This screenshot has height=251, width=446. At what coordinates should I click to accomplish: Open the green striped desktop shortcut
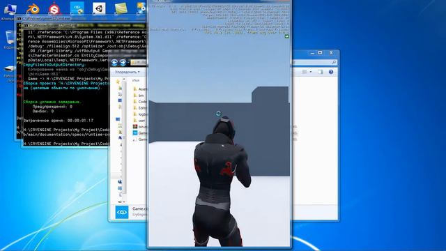121,8
